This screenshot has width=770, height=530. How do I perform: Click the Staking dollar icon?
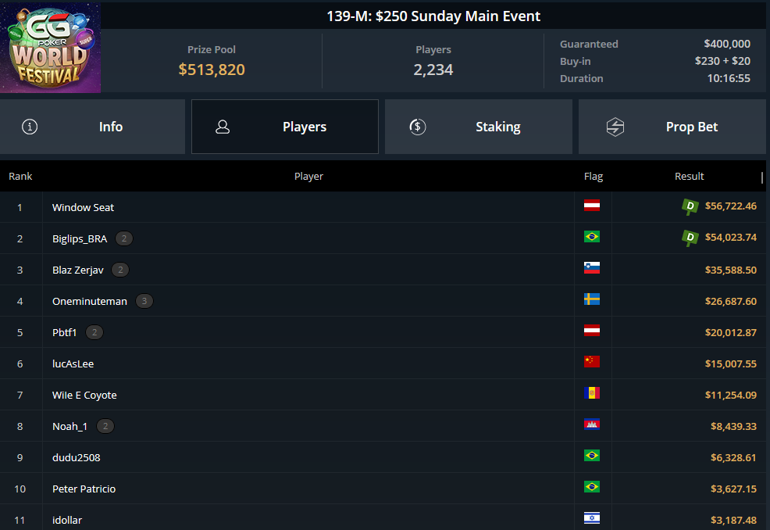point(418,127)
